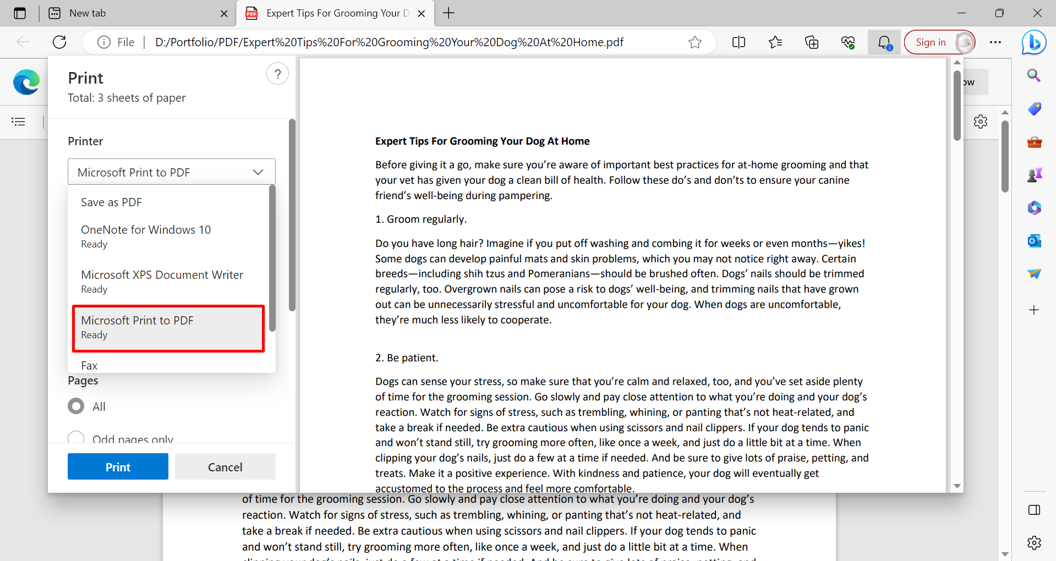Open the Settings and more menu
Image resolution: width=1056 pixels, height=561 pixels.
[995, 42]
